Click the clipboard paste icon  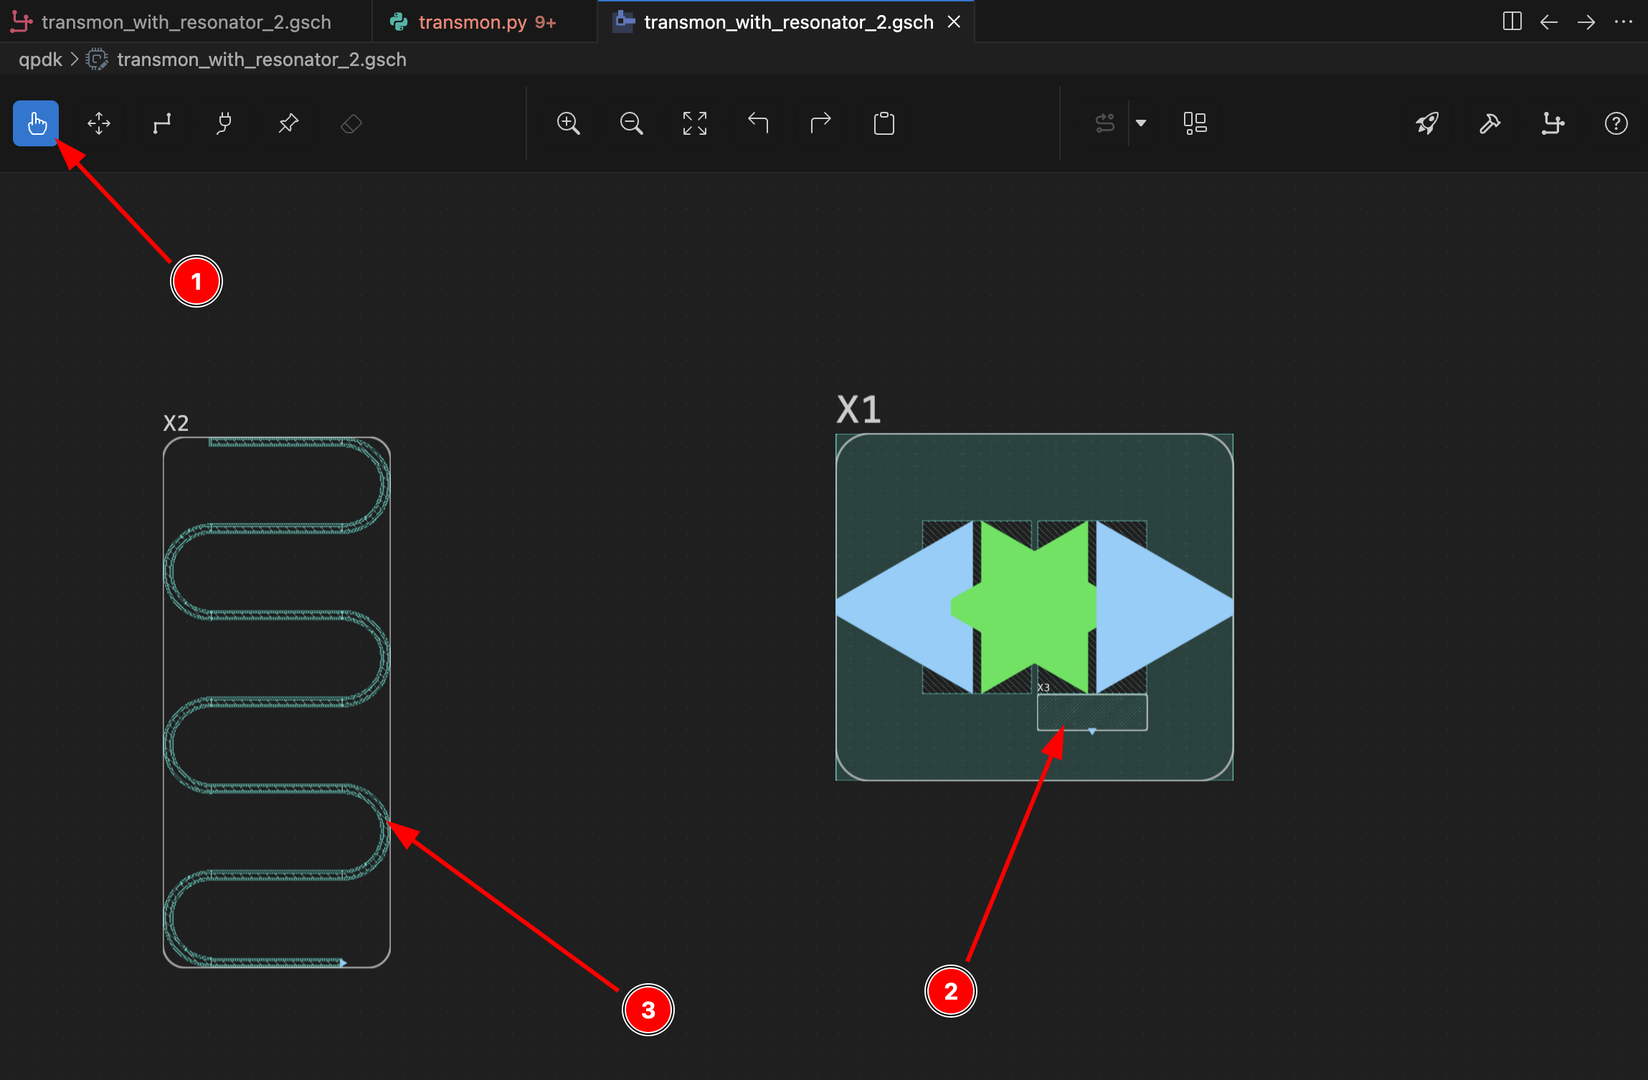coord(884,123)
